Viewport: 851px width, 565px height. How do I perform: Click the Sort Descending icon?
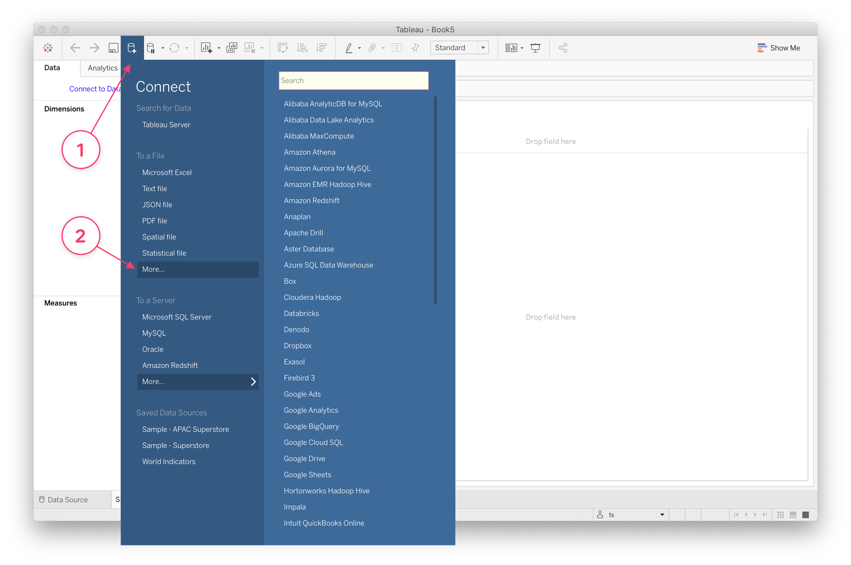pyautogui.click(x=321, y=48)
